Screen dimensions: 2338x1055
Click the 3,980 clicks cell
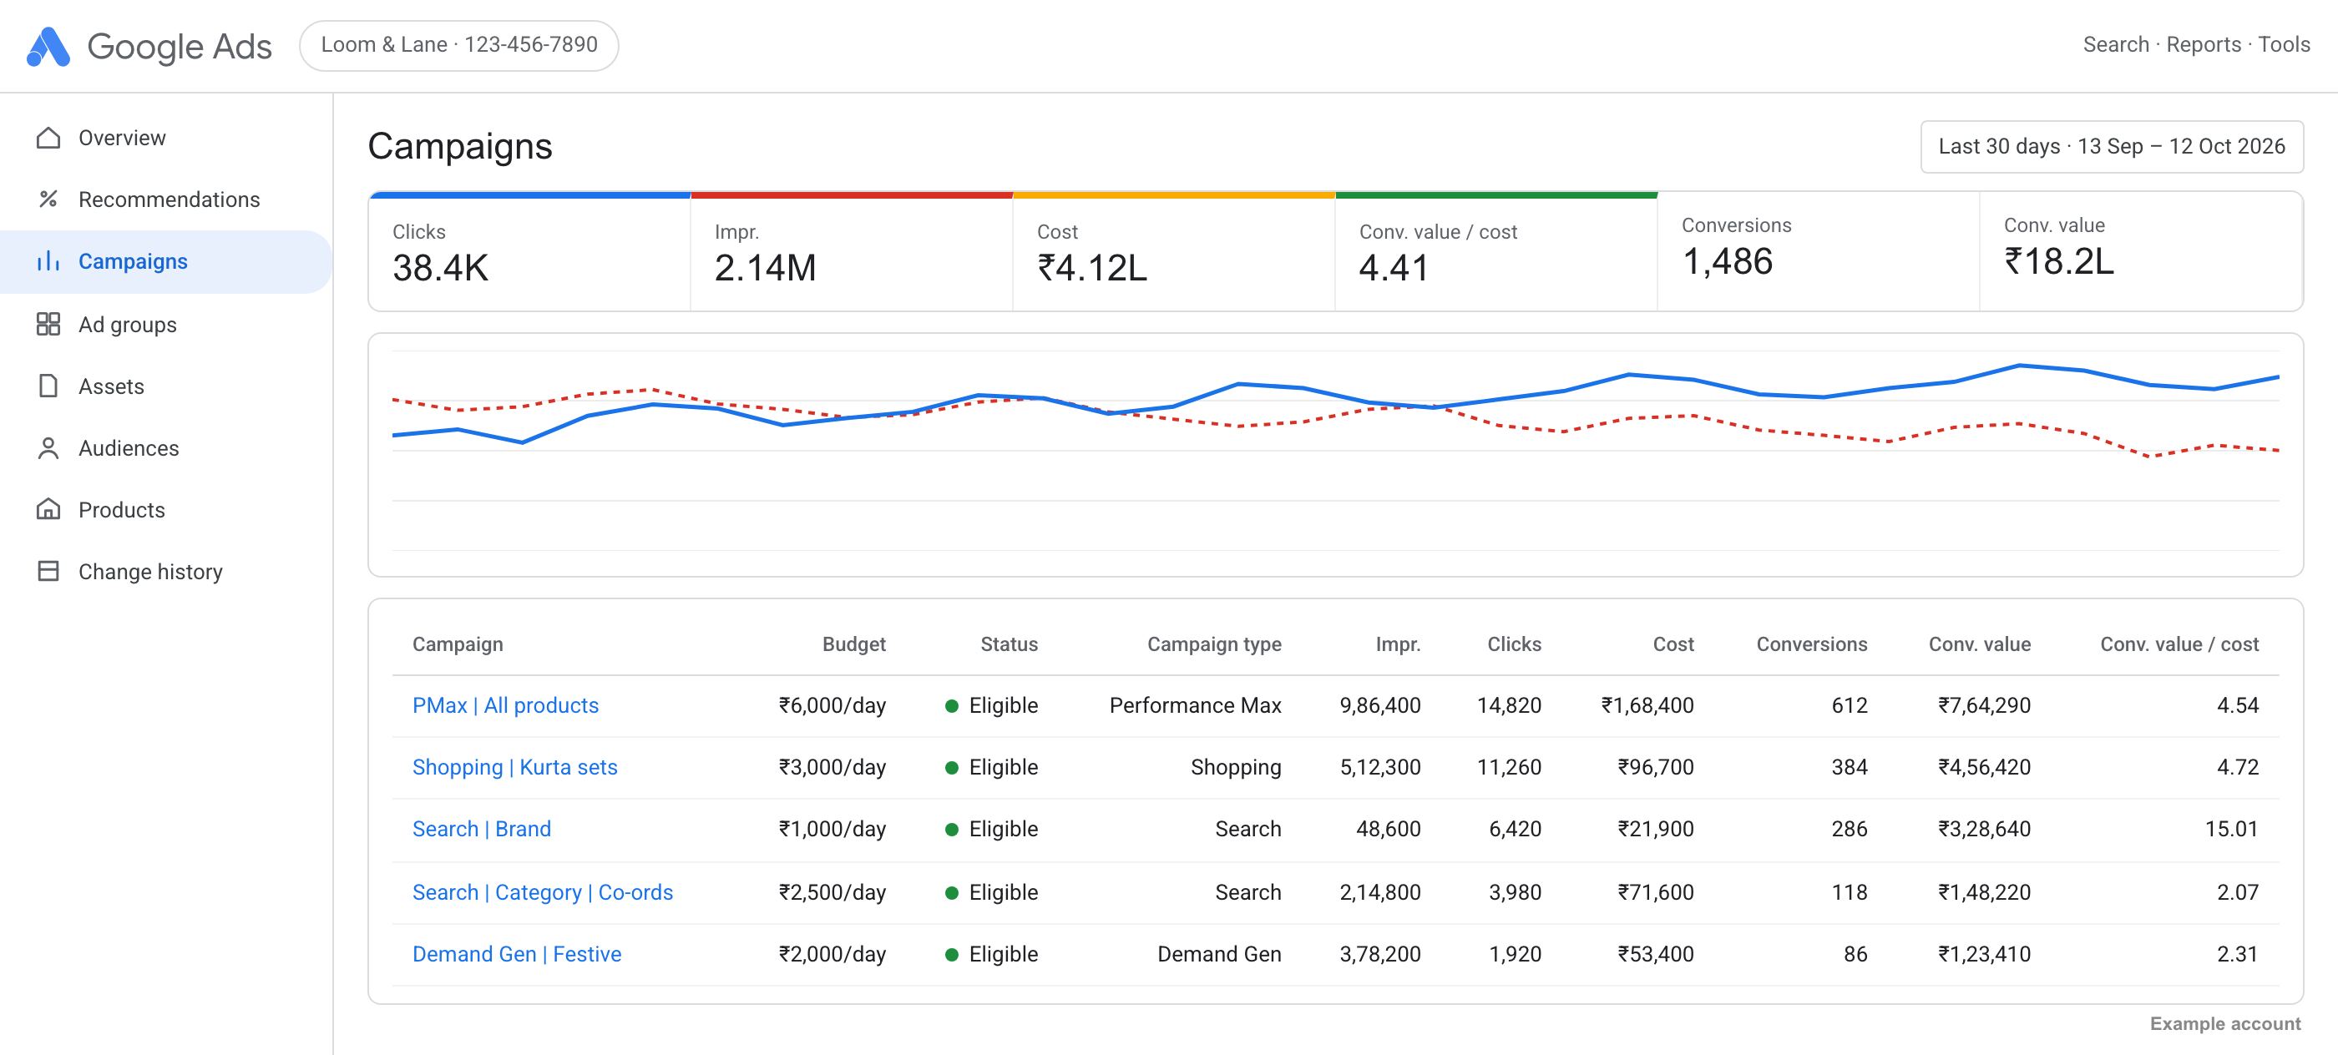click(1515, 892)
